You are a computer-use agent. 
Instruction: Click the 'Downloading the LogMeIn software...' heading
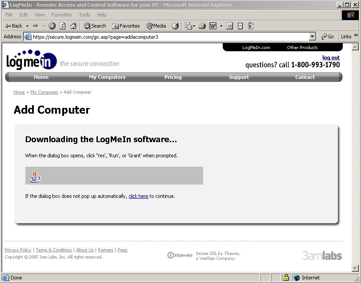pyautogui.click(x=101, y=139)
